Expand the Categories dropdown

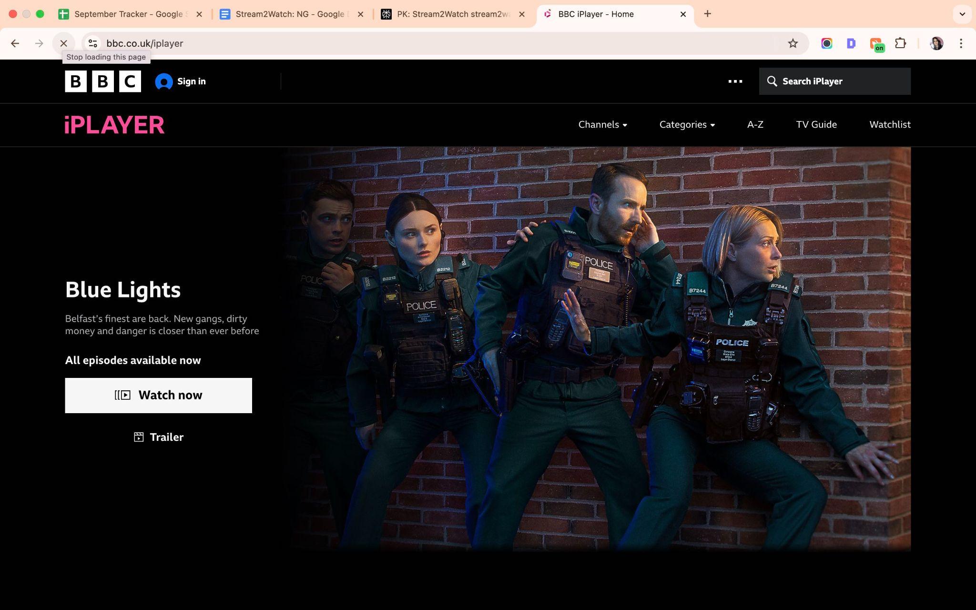(x=686, y=124)
